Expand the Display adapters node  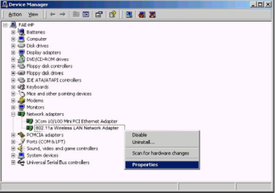[x=13, y=52]
